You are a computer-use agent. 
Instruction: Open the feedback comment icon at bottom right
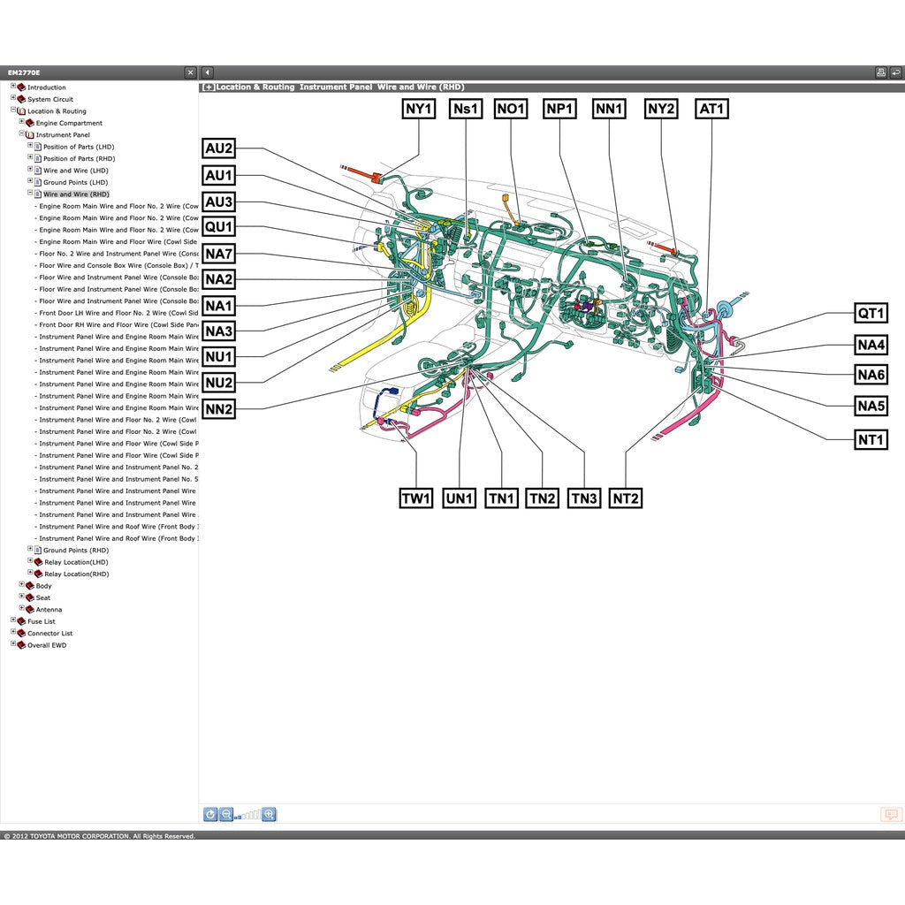(x=891, y=815)
